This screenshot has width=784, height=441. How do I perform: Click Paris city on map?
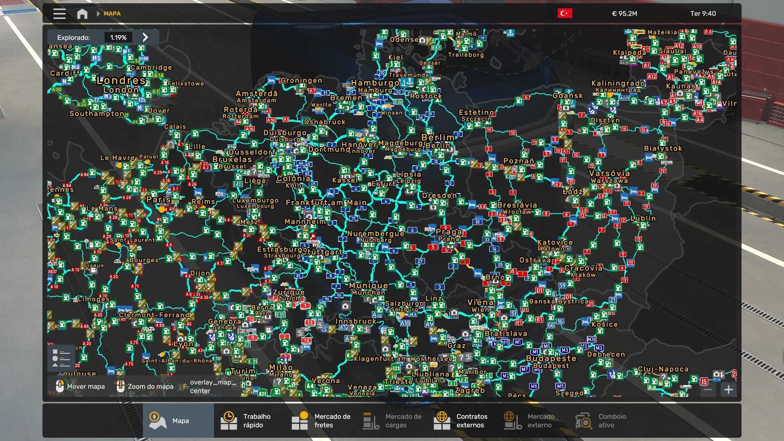point(158,200)
